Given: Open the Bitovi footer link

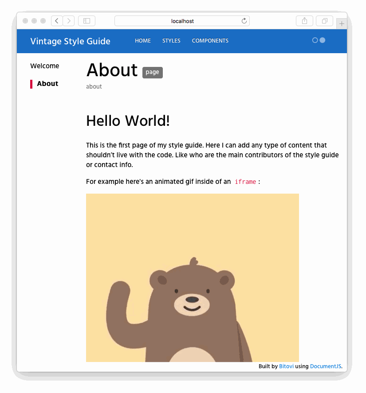Looking at the screenshot, I should pos(286,366).
